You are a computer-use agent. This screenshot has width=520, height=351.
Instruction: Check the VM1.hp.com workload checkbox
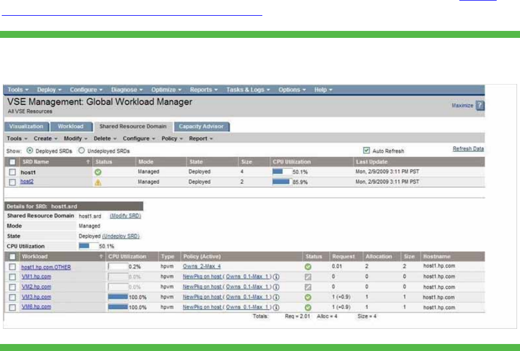[12, 277]
